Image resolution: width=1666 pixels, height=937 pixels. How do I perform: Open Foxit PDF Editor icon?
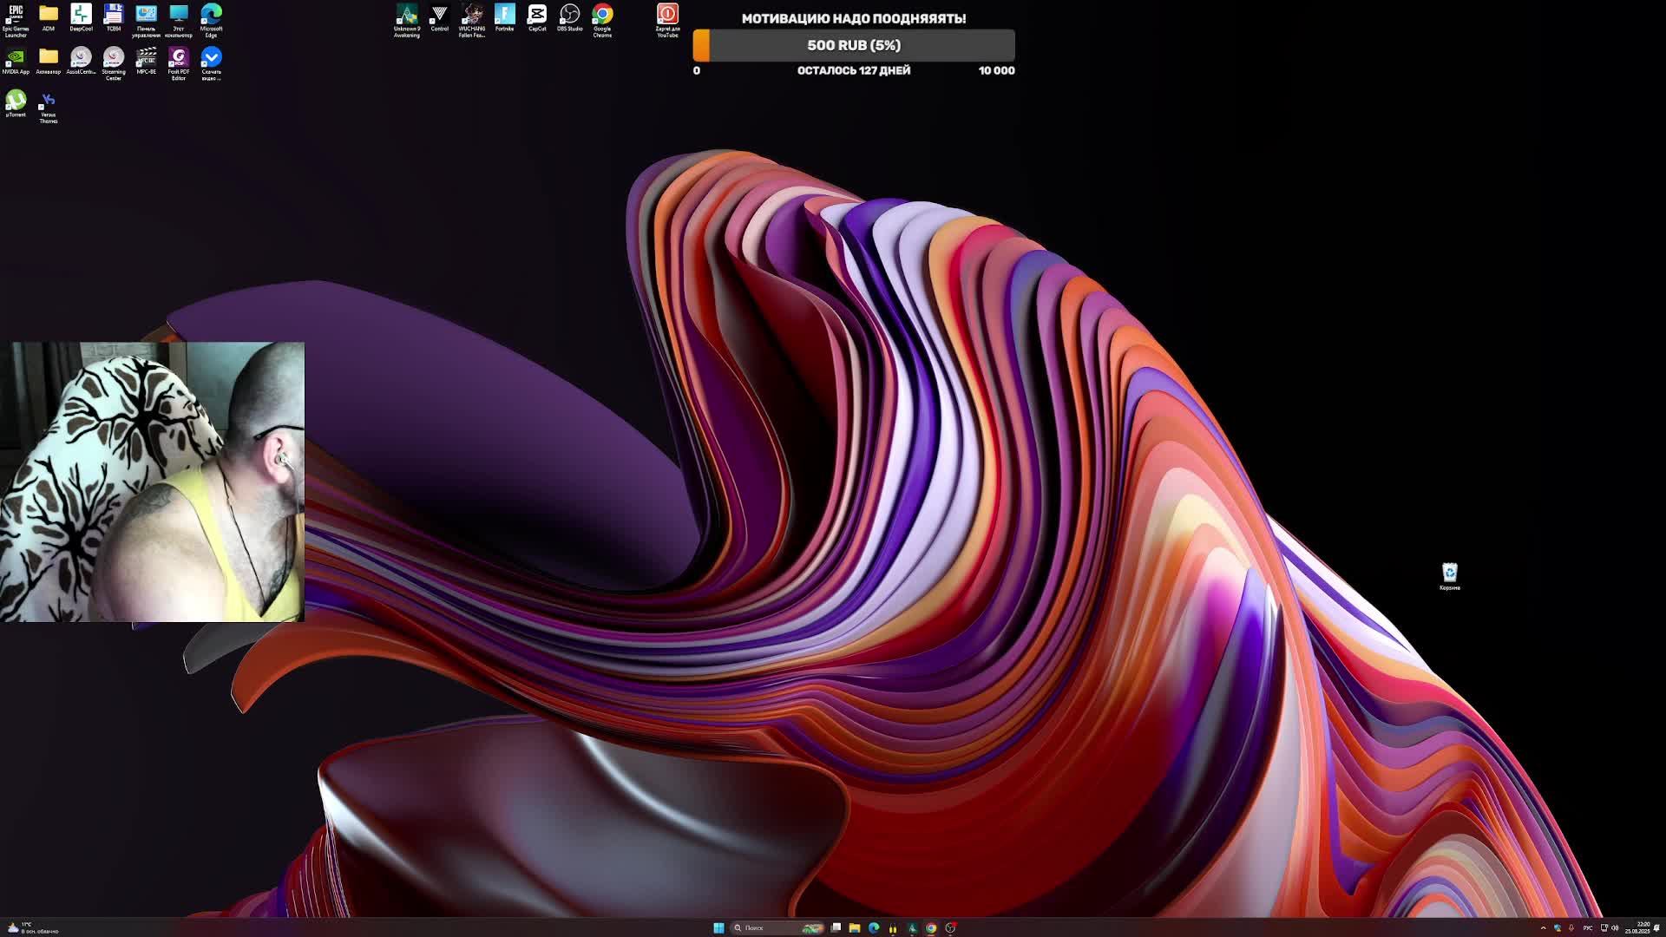[x=179, y=58]
